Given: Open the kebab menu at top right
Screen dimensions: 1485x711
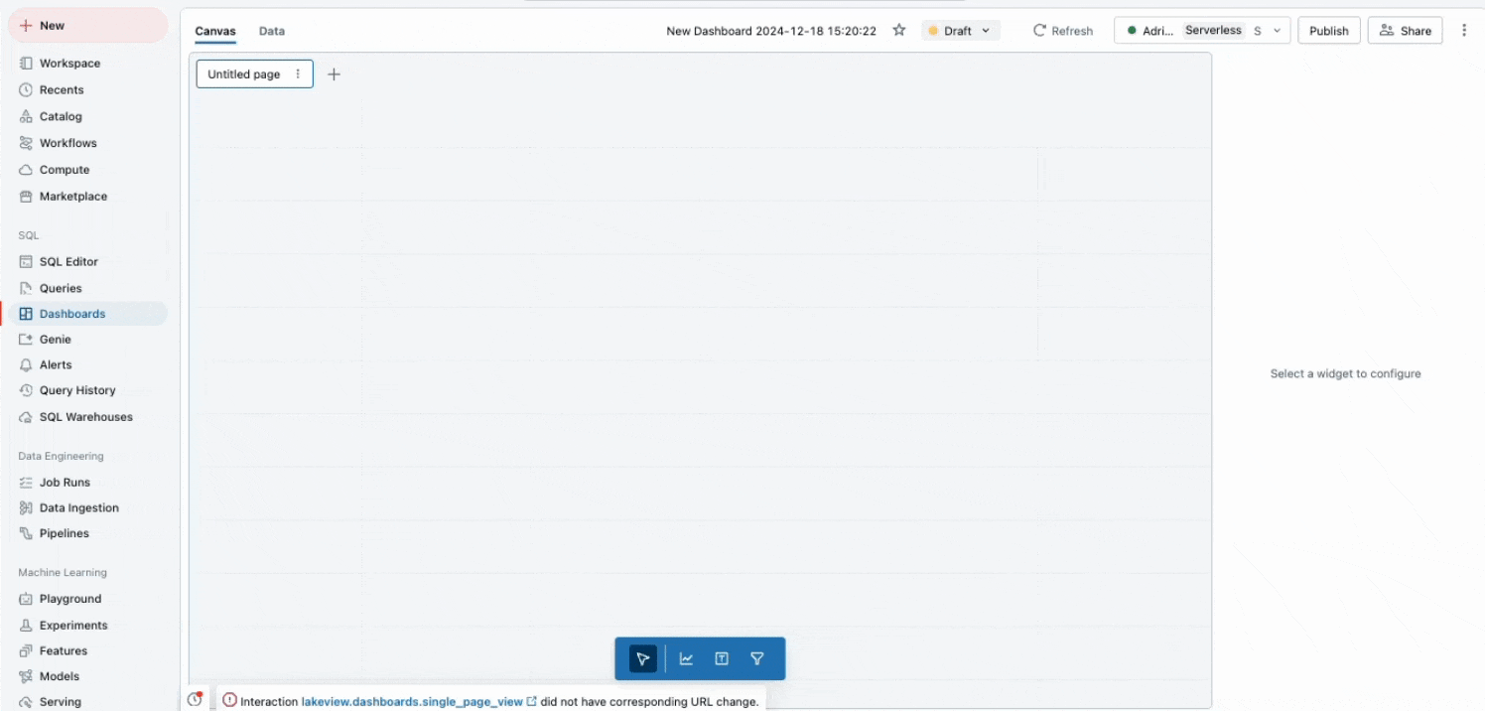Looking at the screenshot, I should click(1464, 31).
